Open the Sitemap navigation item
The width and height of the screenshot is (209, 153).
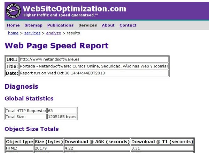tap(33, 25)
